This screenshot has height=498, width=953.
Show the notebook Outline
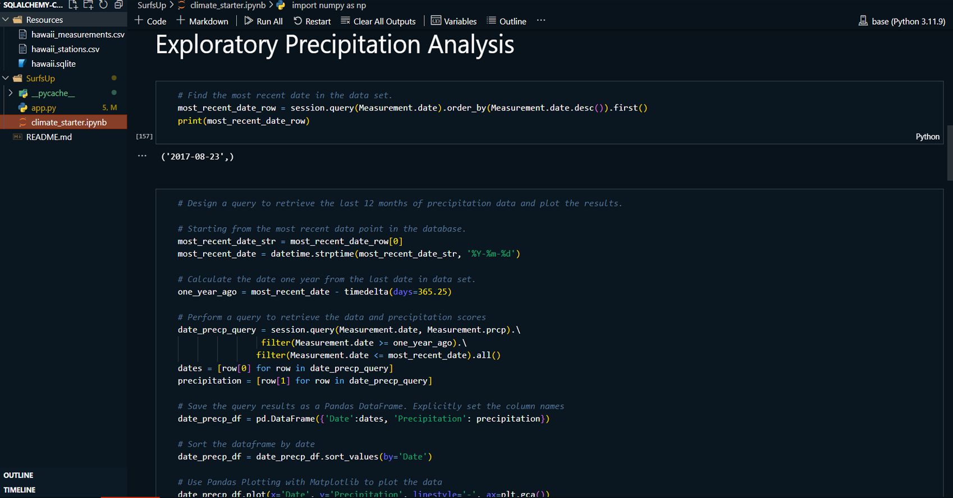coord(506,21)
